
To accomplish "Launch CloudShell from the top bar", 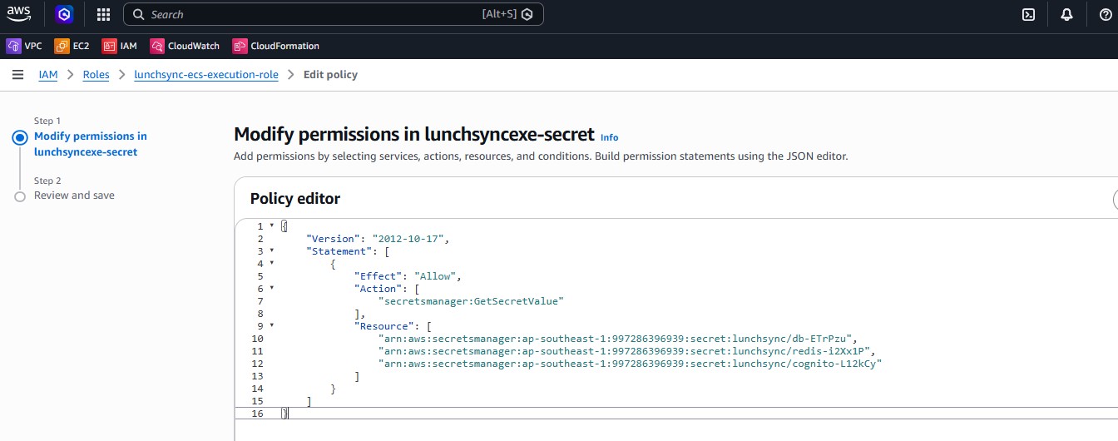I will 1028,14.
